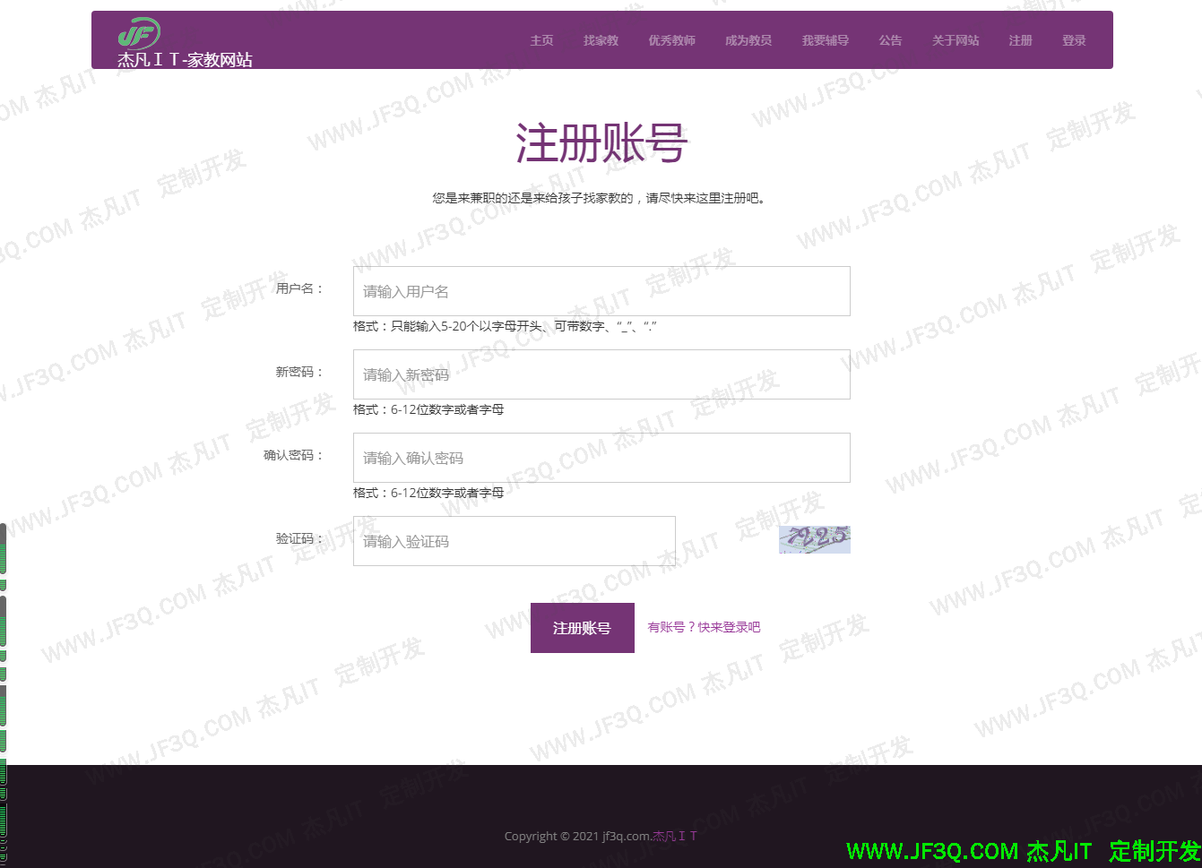Click the 杰凡IT-家教网站 site title
This screenshot has width=1202, height=868.
click(x=185, y=60)
